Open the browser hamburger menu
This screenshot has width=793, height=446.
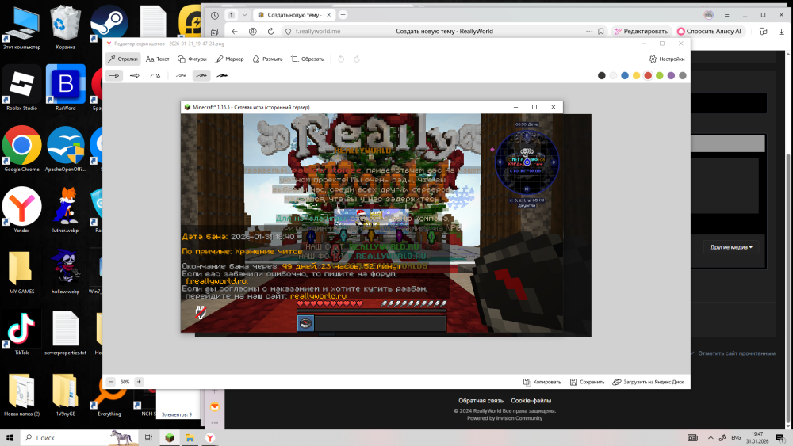pyautogui.click(x=726, y=15)
